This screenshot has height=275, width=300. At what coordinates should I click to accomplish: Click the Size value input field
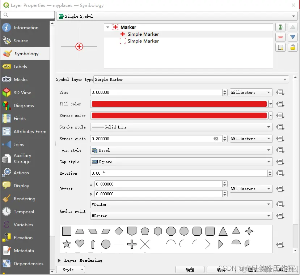coord(156,92)
